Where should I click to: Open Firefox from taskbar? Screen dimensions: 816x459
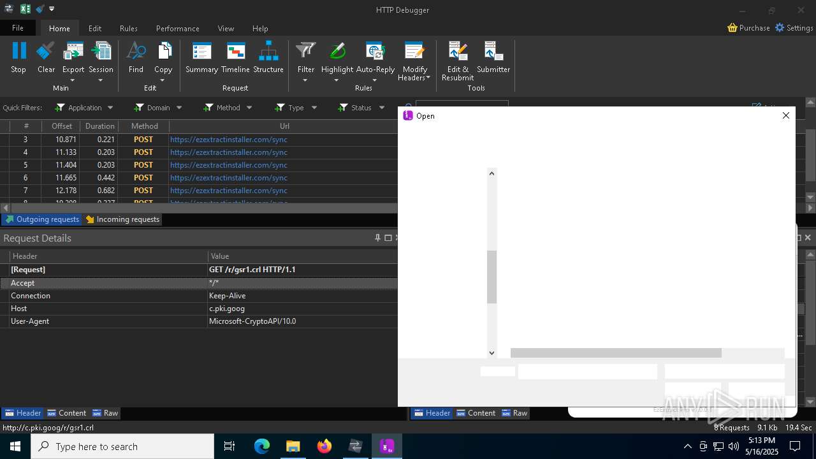pyautogui.click(x=324, y=446)
